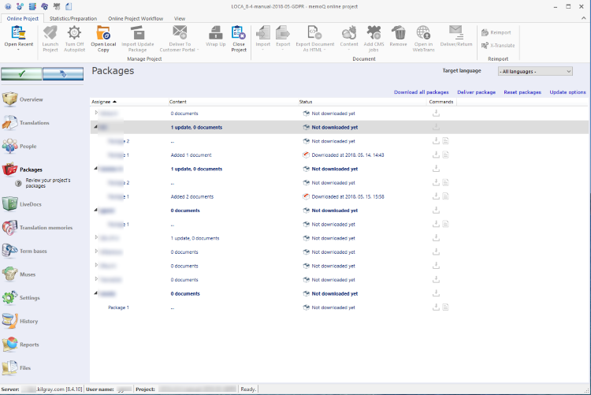
Task: Click download icon in the Package 1 row
Action: point(436,307)
